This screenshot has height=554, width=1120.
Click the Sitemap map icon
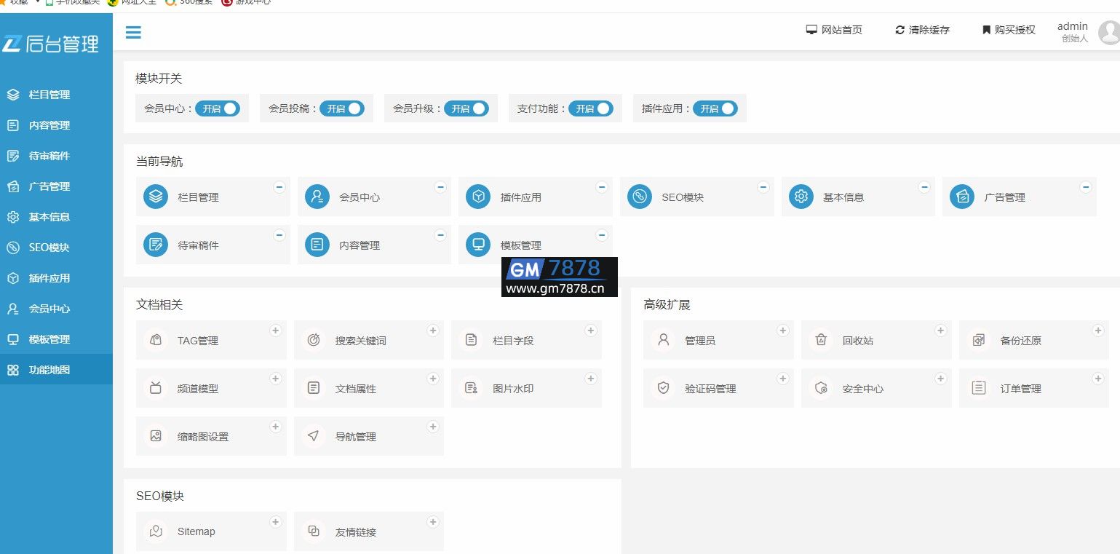point(156,531)
